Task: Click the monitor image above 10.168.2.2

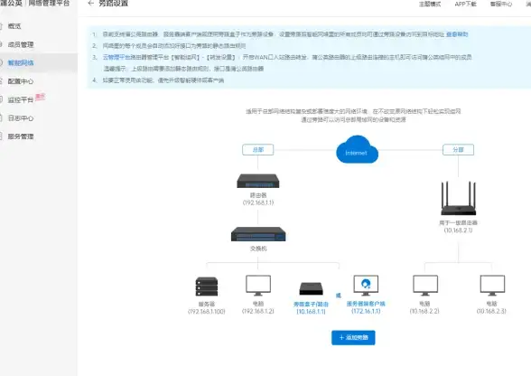Action: pyautogui.click(x=425, y=286)
